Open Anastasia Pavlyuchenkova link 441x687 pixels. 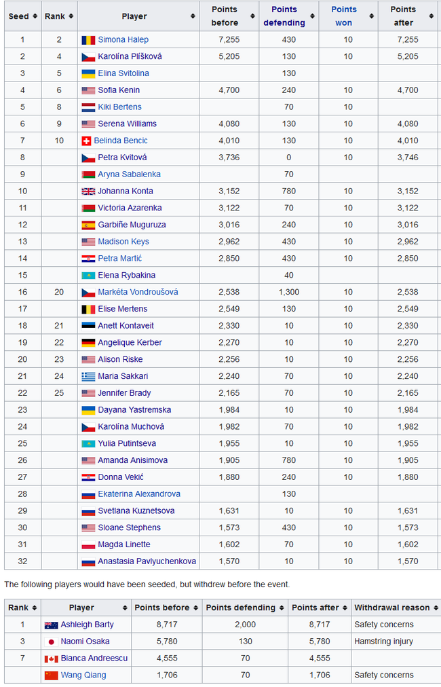147,561
